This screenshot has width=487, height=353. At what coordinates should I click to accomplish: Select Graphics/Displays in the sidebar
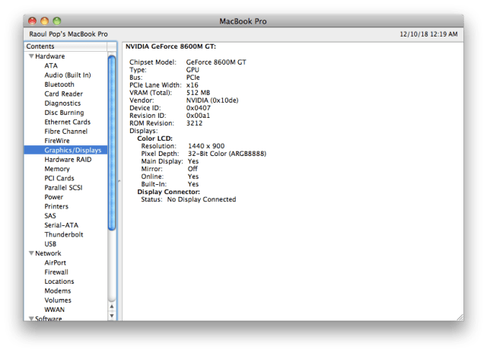pyautogui.click(x=73, y=150)
